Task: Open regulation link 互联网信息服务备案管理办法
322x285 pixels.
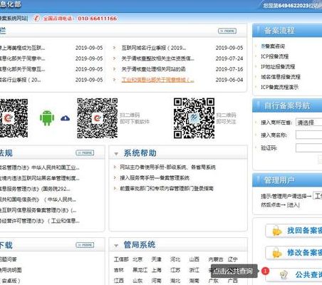Action: [38, 210]
